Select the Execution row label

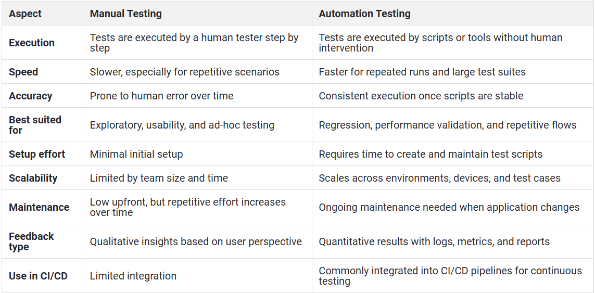(x=32, y=43)
